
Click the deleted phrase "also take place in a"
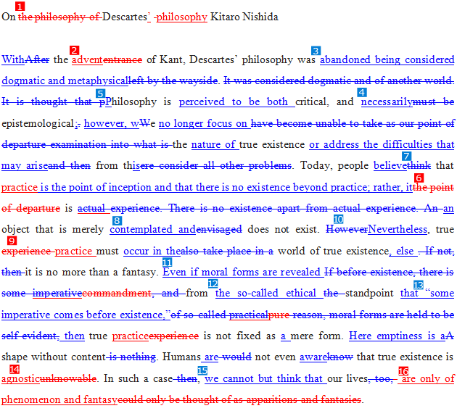[x=227, y=251]
